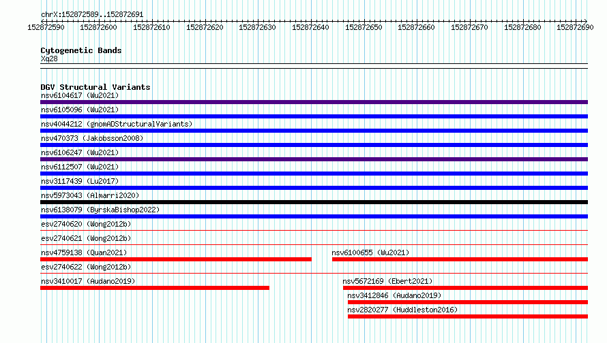
Task: Open the nsv3117439 (Lu2017) label
Action: click(80, 181)
